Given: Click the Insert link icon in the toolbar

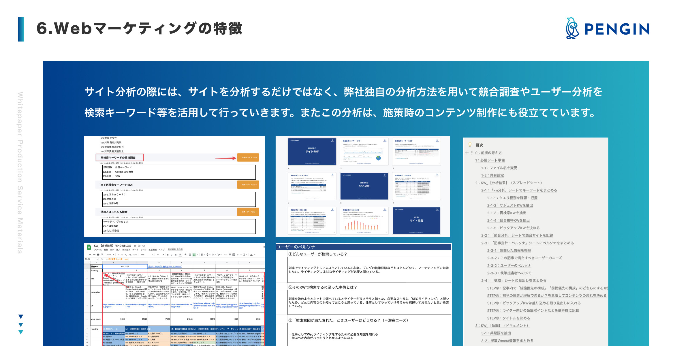Looking at the screenshot, I should click(225, 255).
